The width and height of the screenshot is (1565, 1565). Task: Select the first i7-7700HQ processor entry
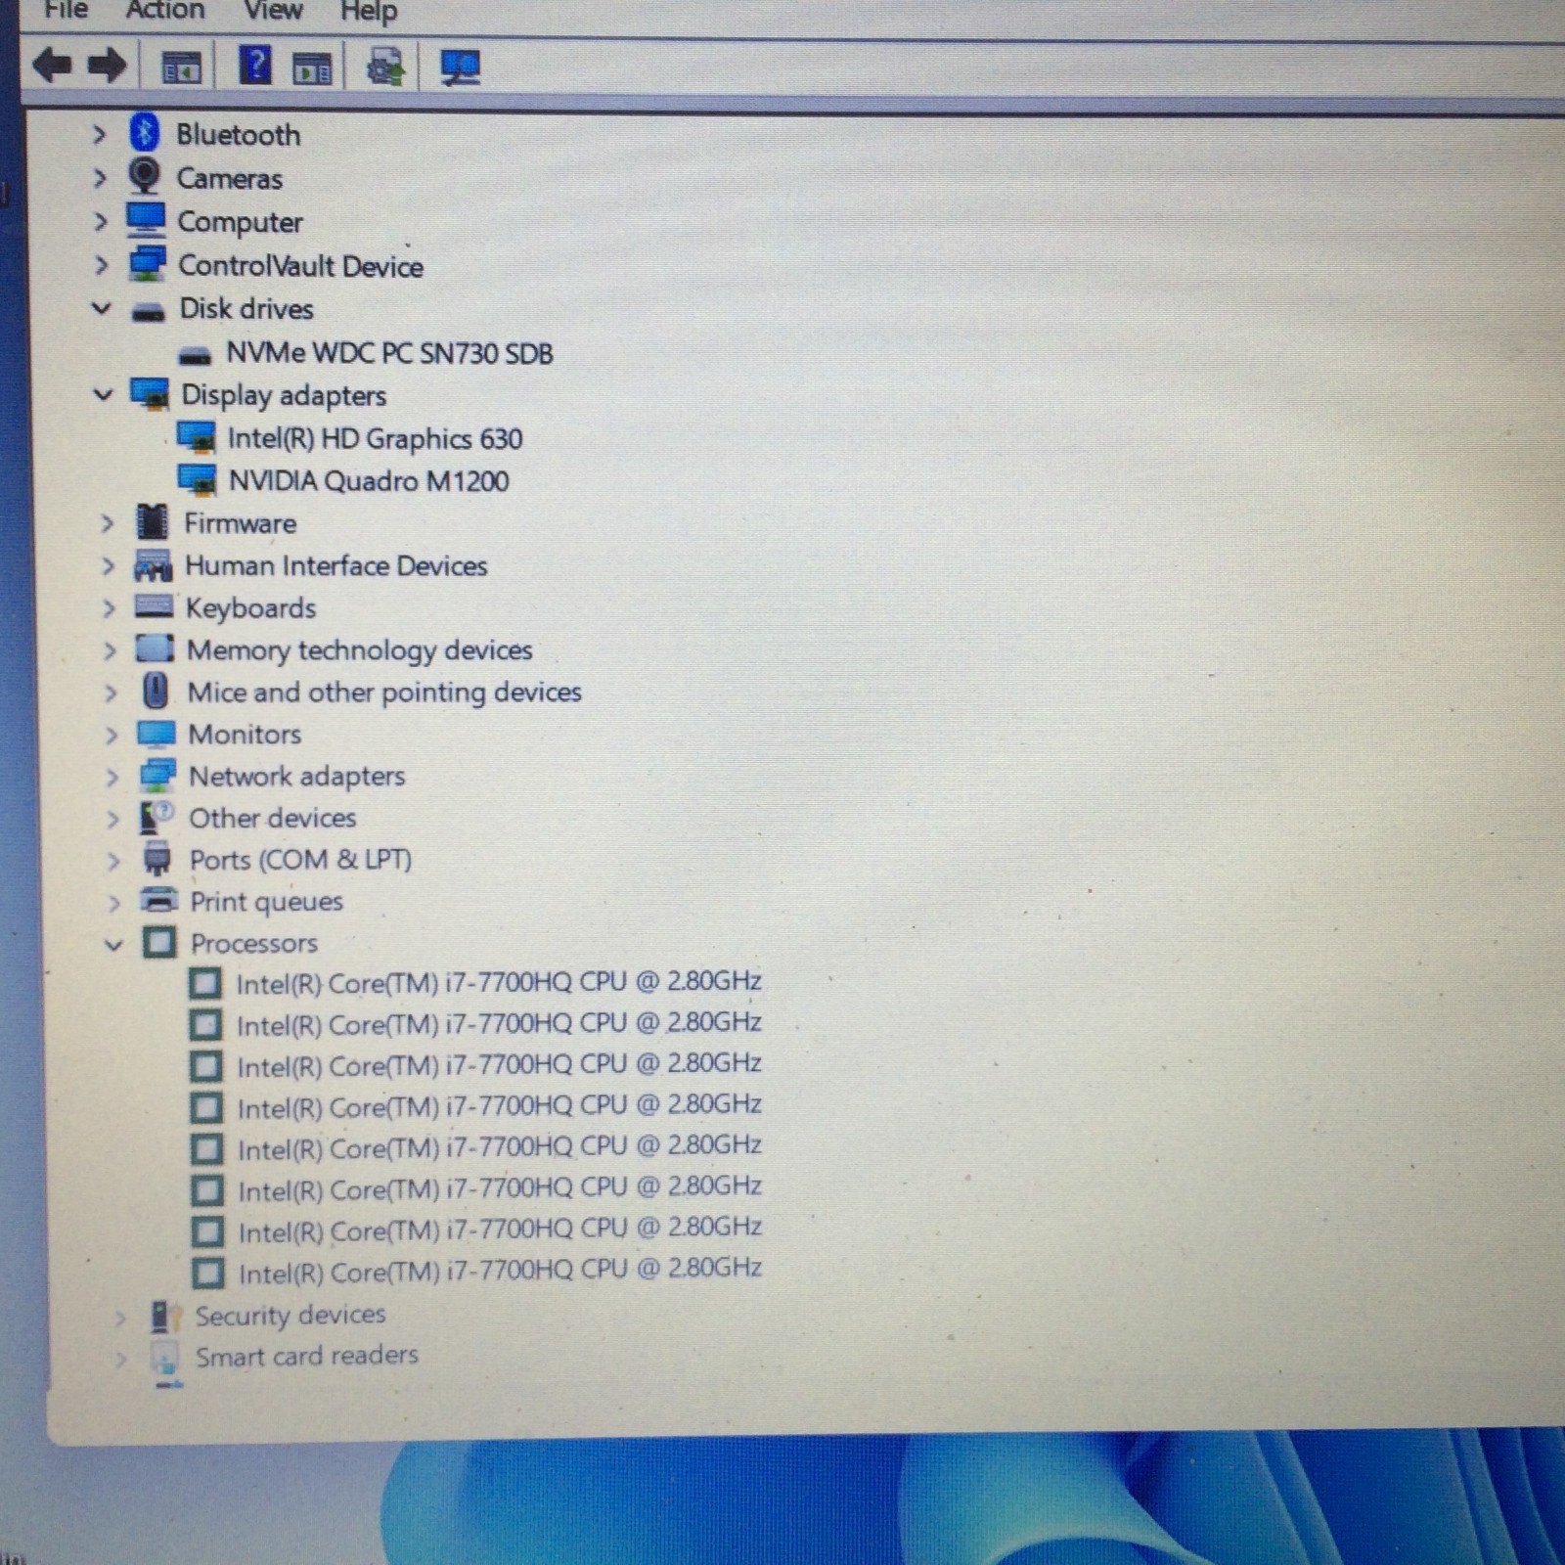coord(499,981)
